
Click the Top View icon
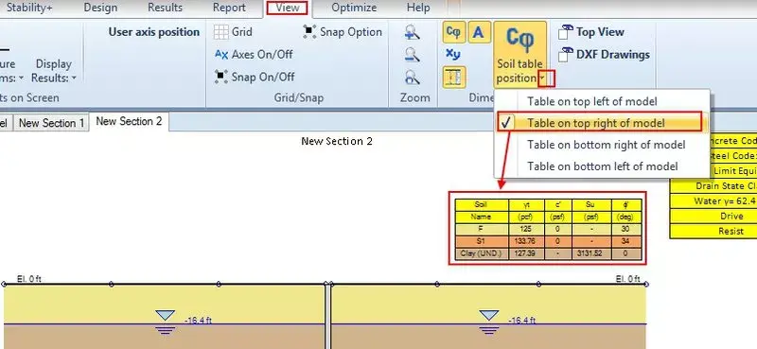[566, 32]
